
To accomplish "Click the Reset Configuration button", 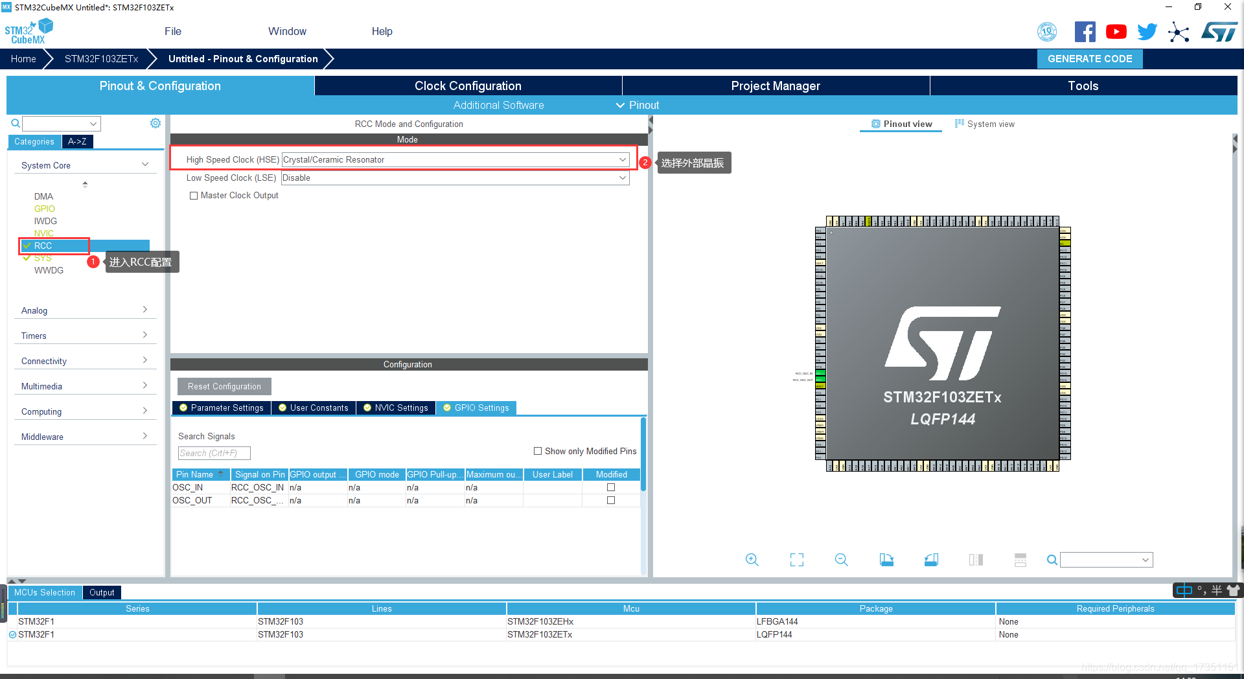I will (x=224, y=386).
